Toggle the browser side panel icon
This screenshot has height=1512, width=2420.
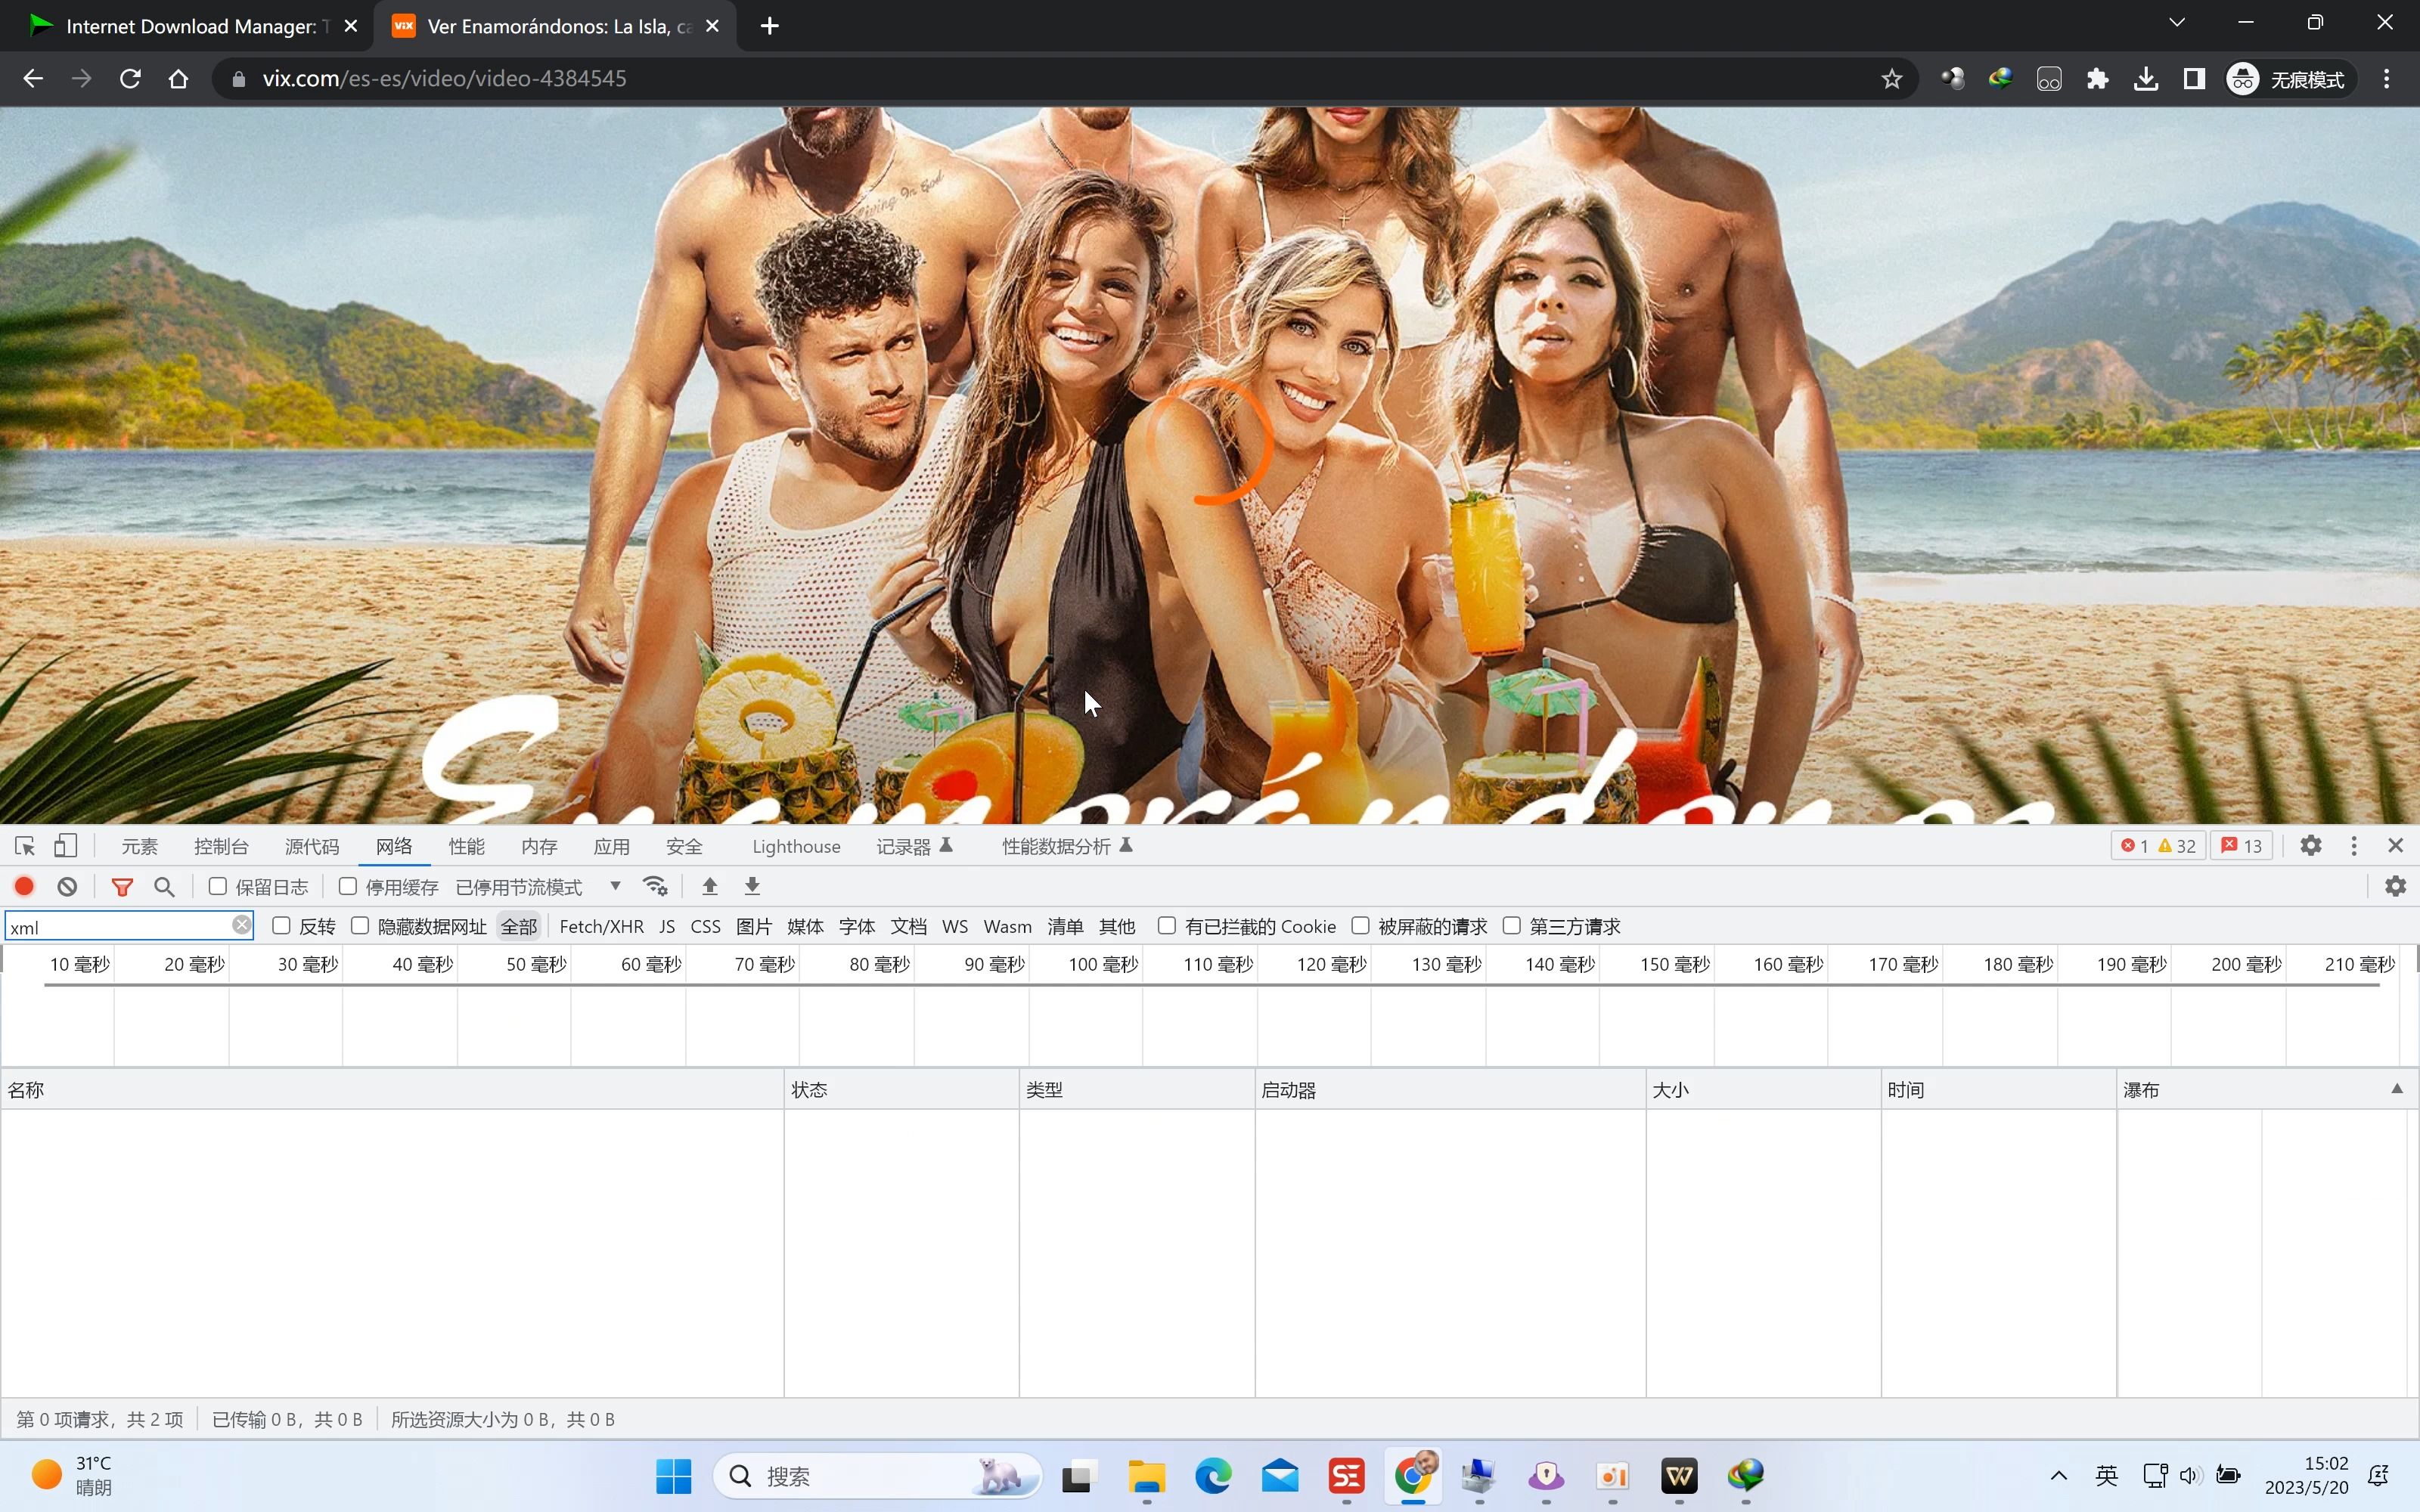tap(2194, 79)
